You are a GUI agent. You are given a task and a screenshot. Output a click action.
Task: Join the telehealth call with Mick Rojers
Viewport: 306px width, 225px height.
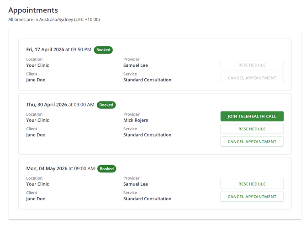252,116
